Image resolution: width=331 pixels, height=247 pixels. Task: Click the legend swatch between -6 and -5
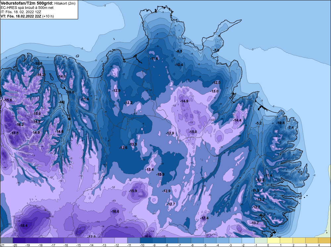tap(197, 240)
